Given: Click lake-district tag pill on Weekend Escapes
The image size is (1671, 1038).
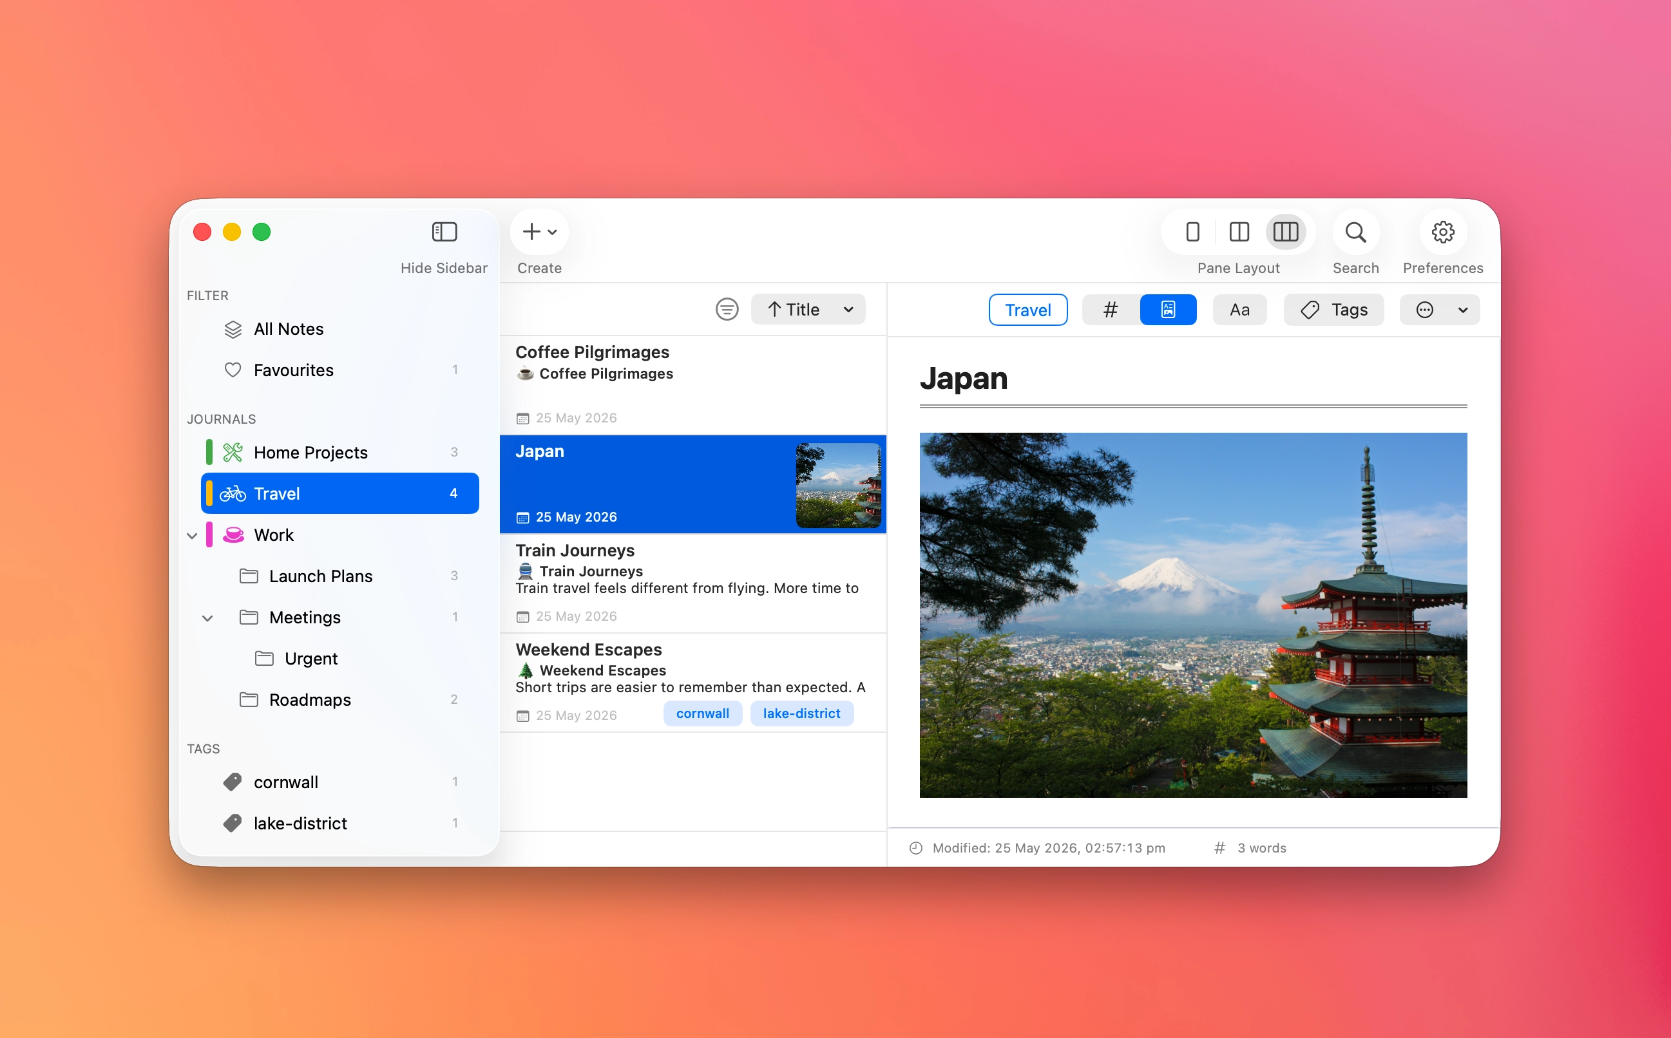Looking at the screenshot, I should (x=801, y=714).
